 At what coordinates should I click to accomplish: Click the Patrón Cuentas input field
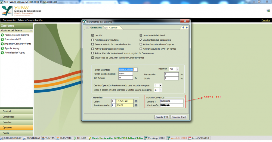[x=128, y=69]
